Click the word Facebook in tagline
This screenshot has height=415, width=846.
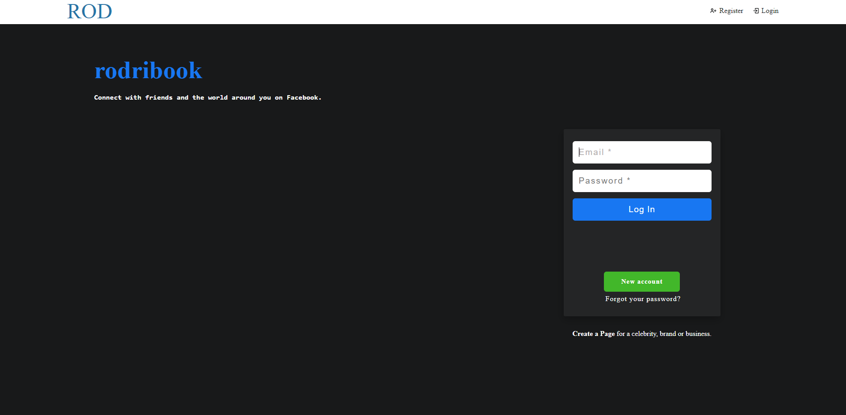tap(302, 97)
